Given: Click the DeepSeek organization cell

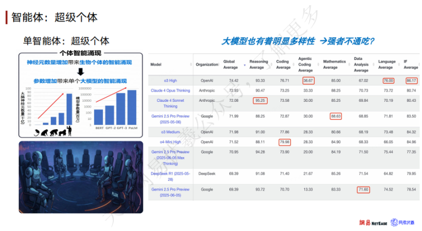Looking at the screenshot, I should point(207,174).
